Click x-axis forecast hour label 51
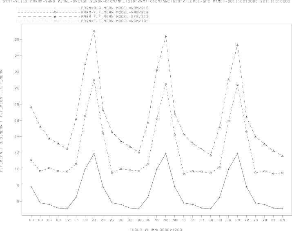The width and height of the screenshot is (292, 231). coord(184,220)
